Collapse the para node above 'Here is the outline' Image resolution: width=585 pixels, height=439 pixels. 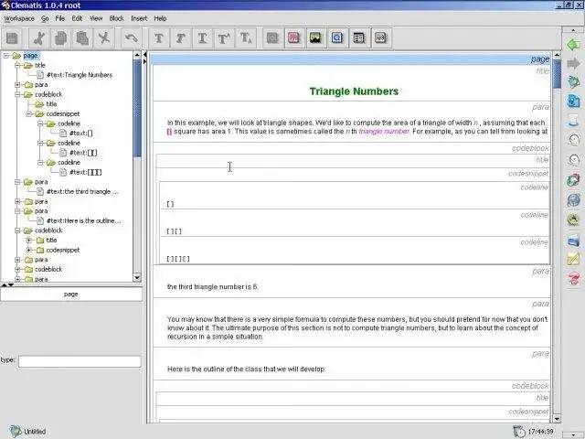pos(17,211)
